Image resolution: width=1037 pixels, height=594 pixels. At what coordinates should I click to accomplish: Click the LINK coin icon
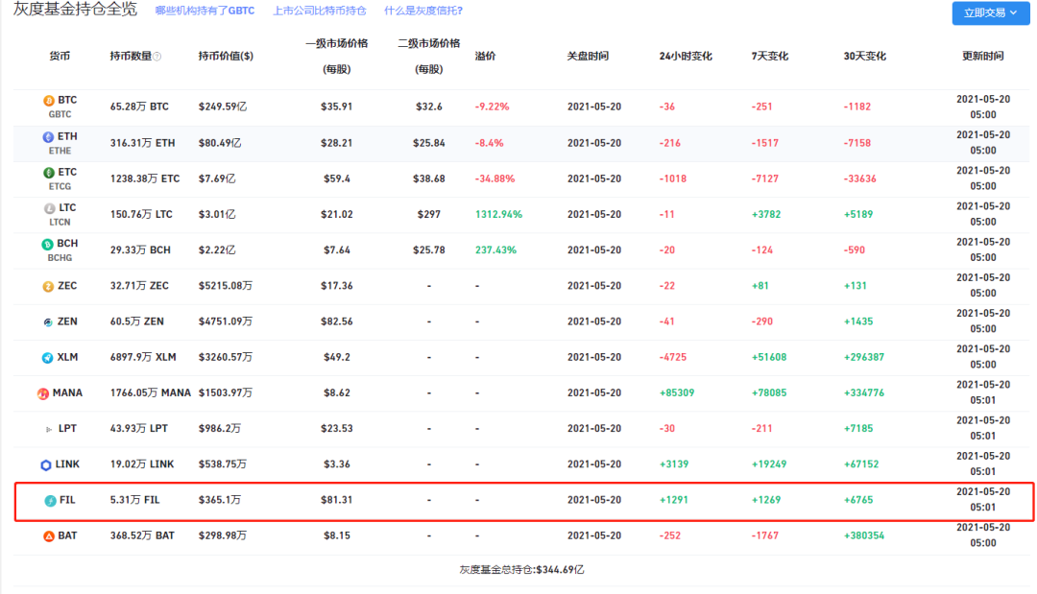pos(46,465)
